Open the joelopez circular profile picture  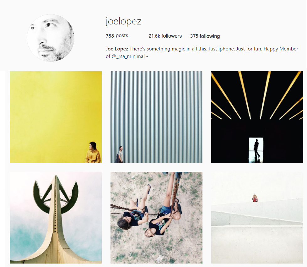(51, 38)
